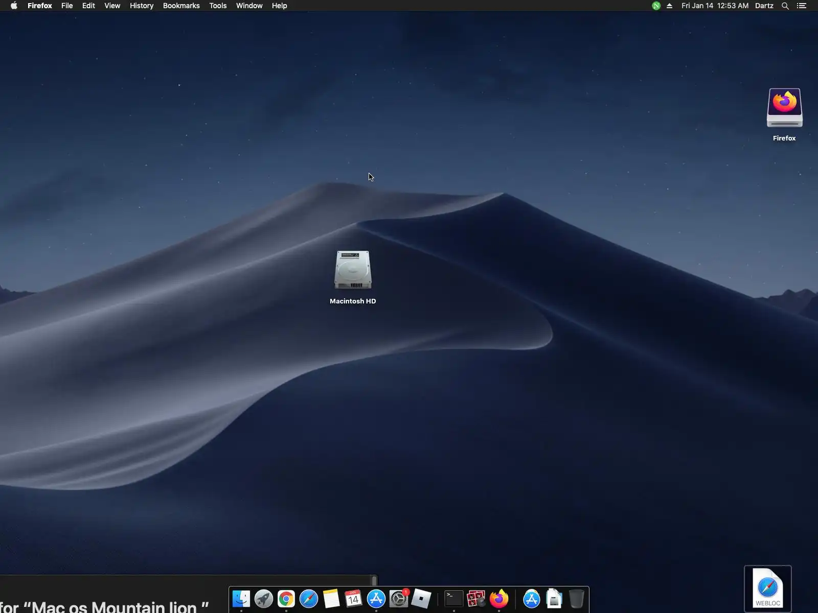Open Google Chrome in the Dock
Image resolution: width=818 pixels, height=613 pixels.
286,599
